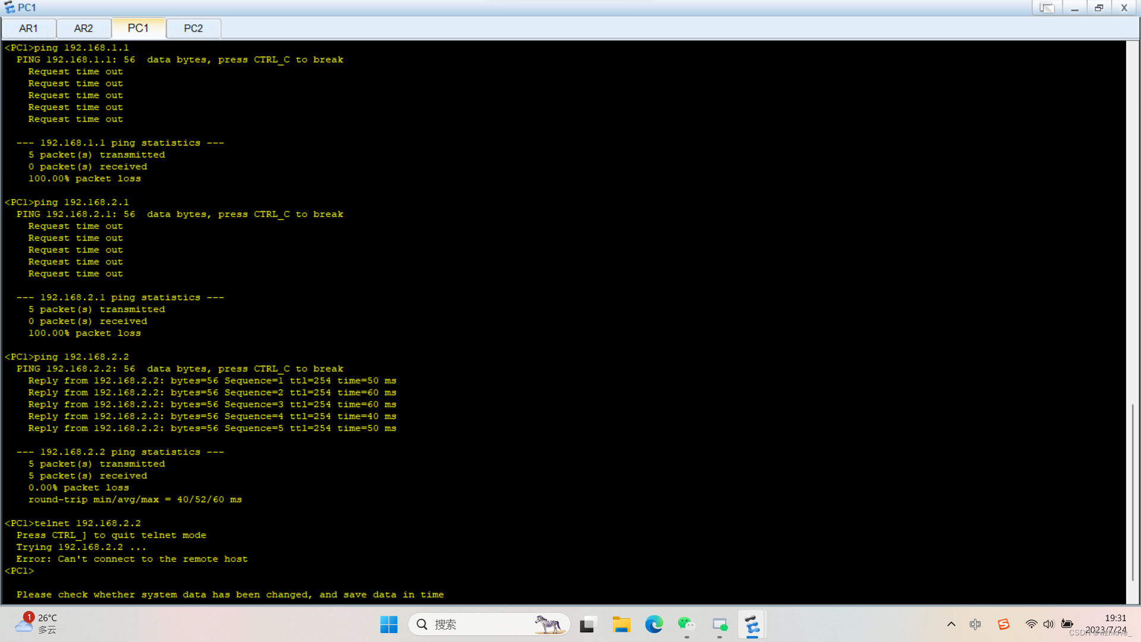
Task: Open the Wi-Fi network settings flyout
Action: click(1031, 624)
